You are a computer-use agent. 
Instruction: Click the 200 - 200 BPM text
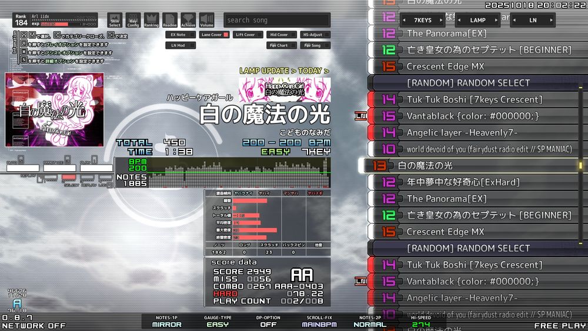pyautogui.click(x=286, y=142)
